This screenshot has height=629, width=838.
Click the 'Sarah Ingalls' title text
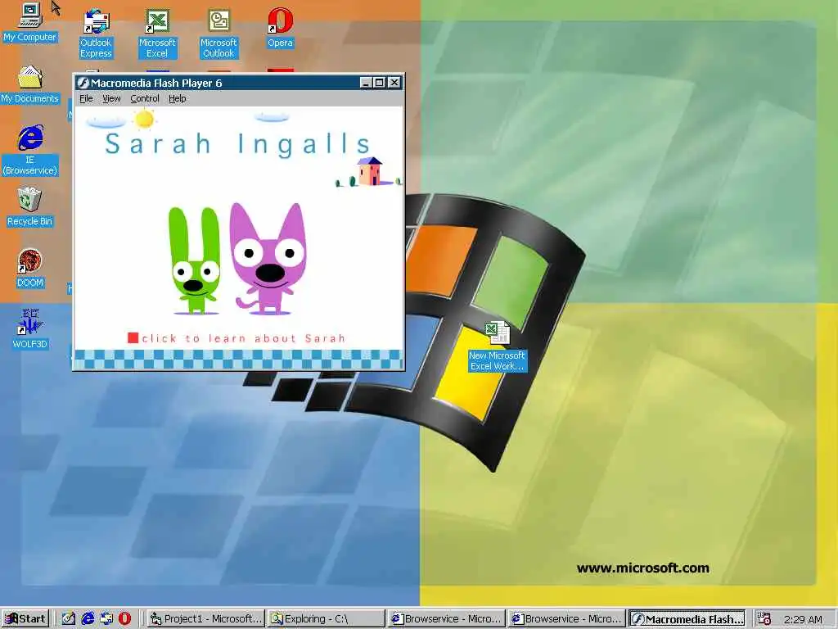pyautogui.click(x=238, y=144)
